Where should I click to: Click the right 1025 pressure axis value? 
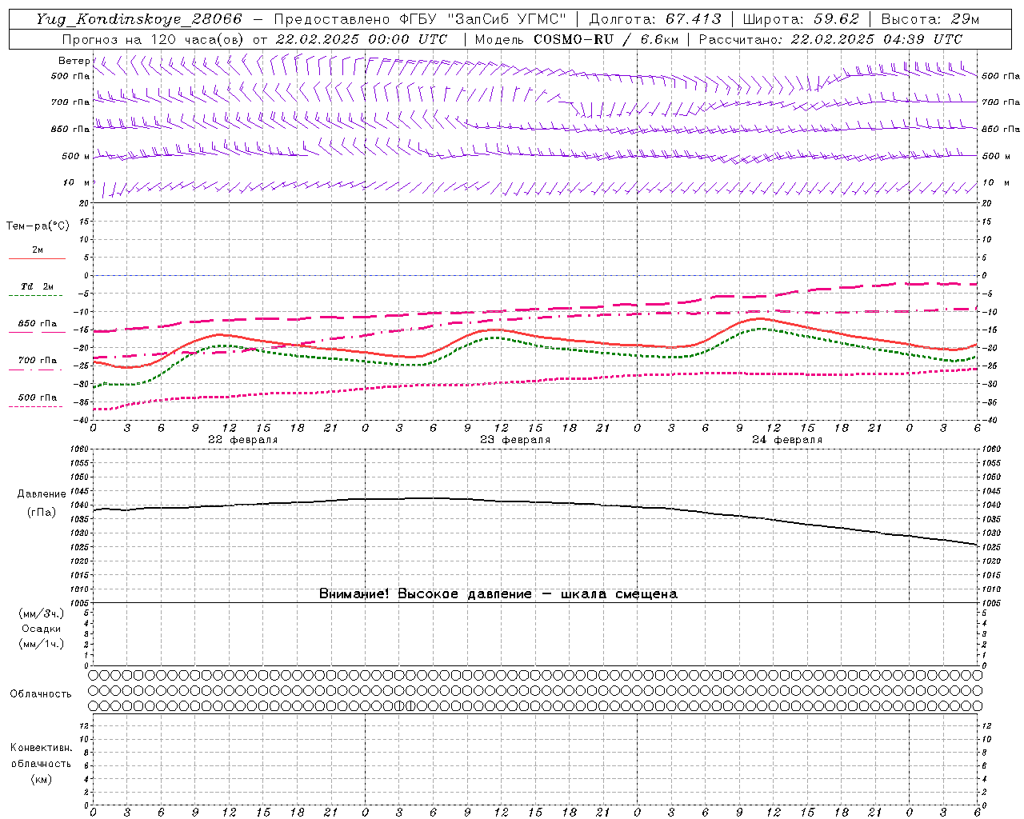pos(990,547)
